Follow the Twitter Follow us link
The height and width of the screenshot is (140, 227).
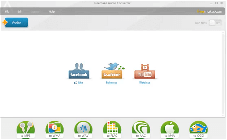pos(112,83)
